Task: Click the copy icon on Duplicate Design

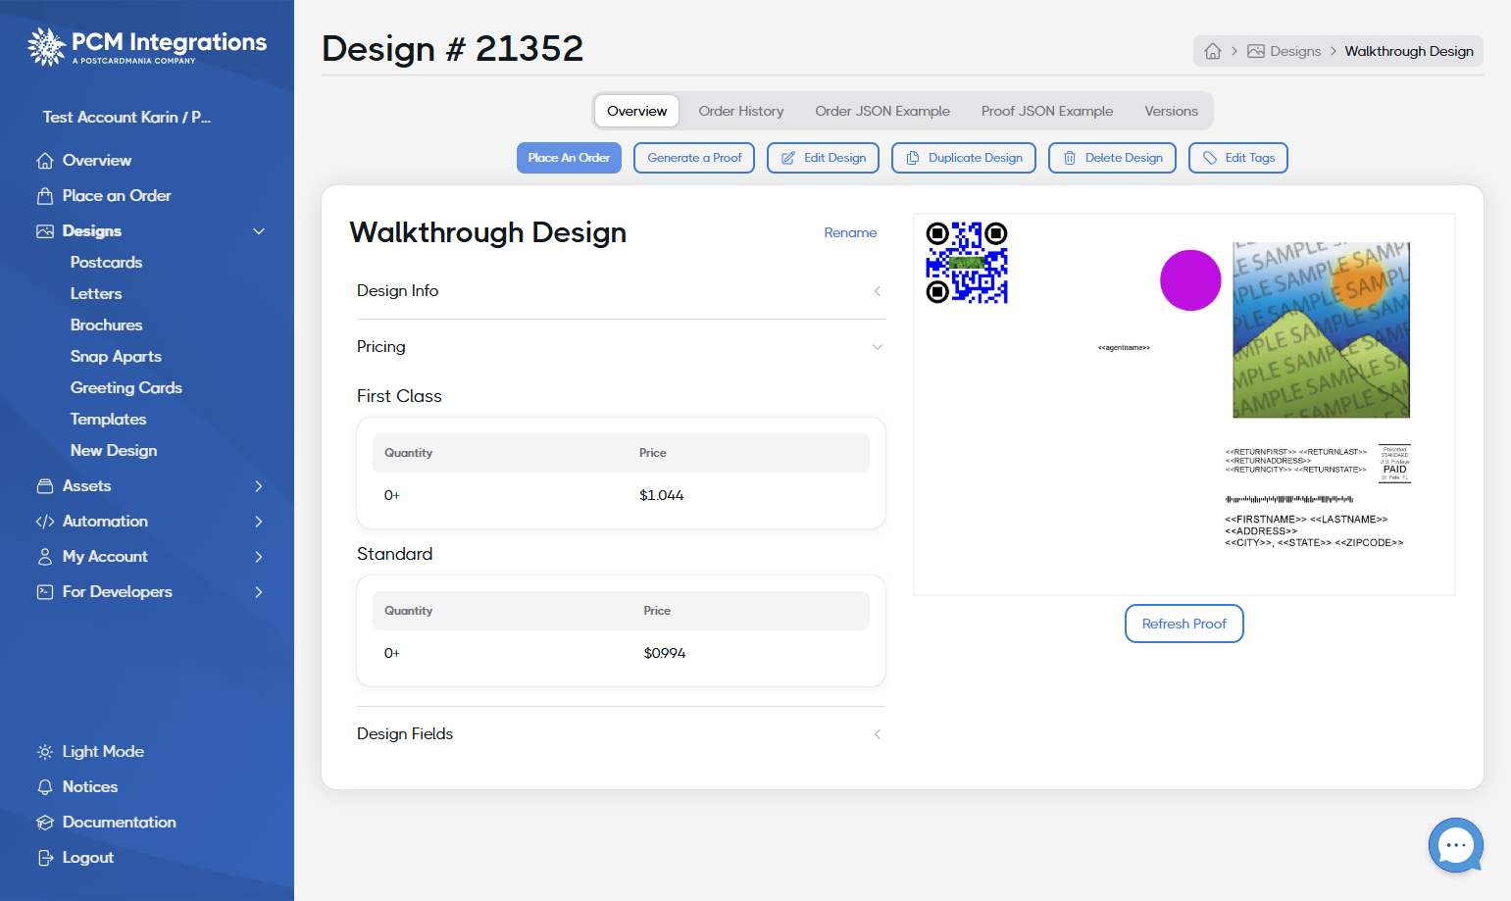Action: point(913,158)
